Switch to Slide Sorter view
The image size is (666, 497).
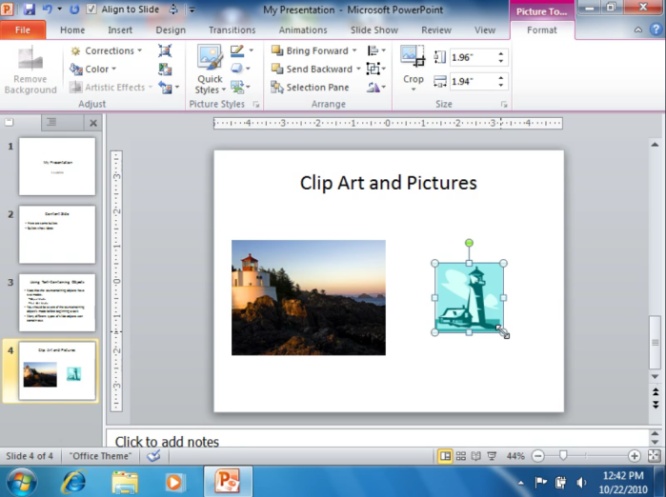[461, 456]
